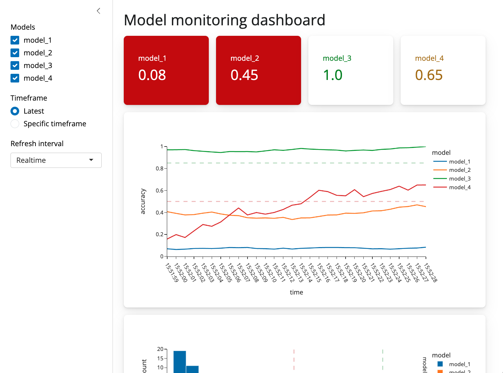Collapse the sidebar with the chevron arrow
The width and height of the screenshot is (503, 373).
point(98,11)
